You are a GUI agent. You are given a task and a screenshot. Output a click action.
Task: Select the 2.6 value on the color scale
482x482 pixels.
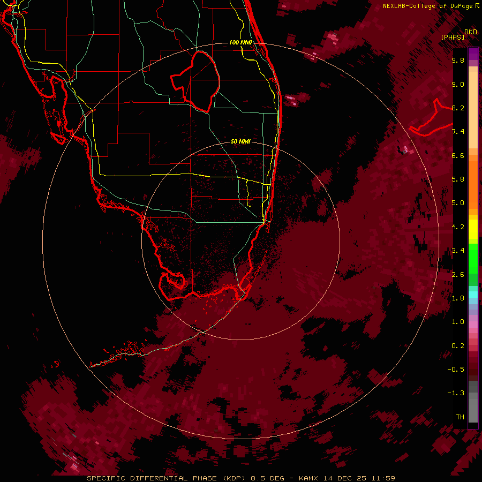(458, 275)
